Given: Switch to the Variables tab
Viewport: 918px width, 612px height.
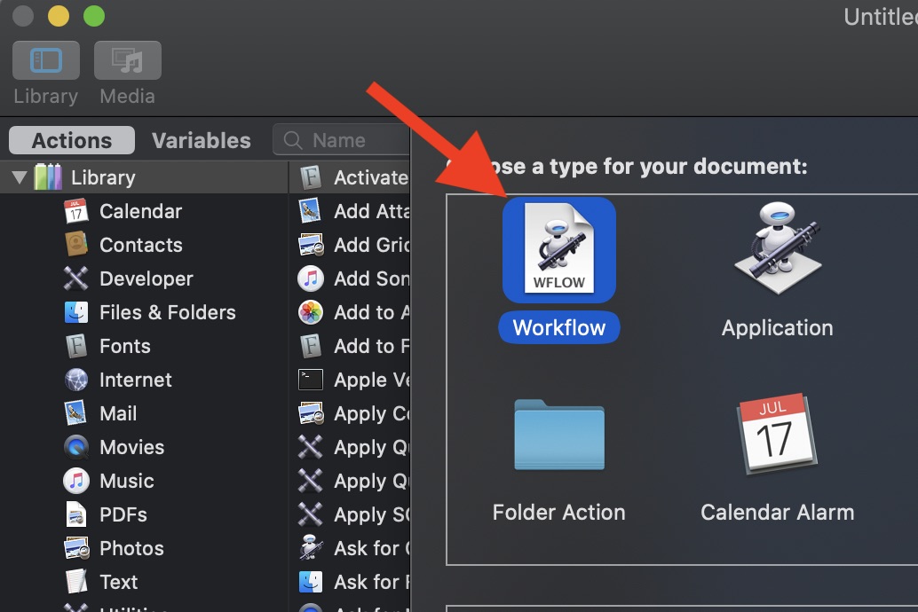Looking at the screenshot, I should pos(200,140).
